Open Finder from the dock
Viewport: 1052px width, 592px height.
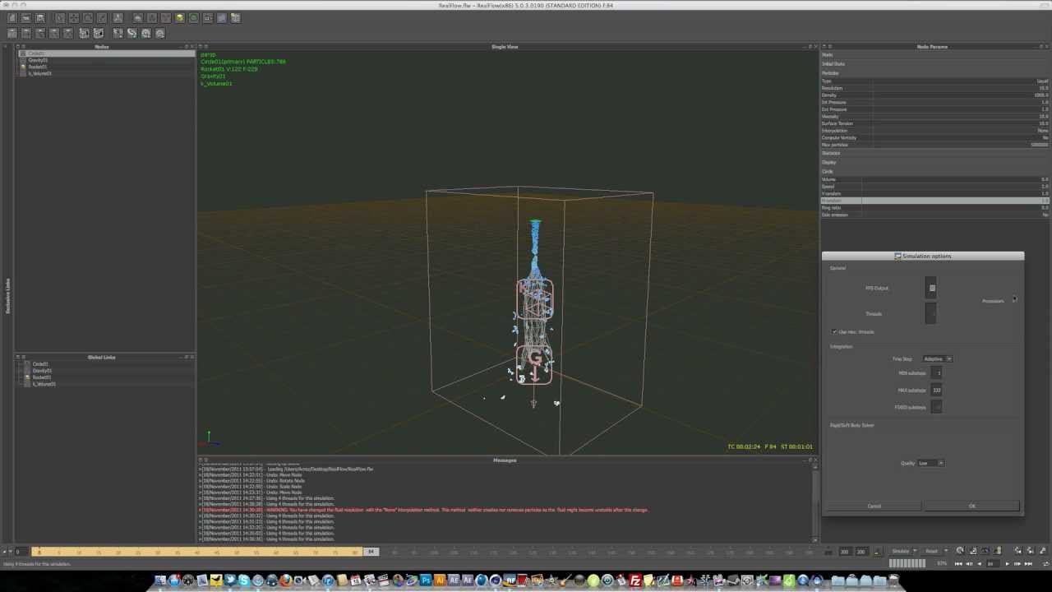pyautogui.click(x=160, y=580)
